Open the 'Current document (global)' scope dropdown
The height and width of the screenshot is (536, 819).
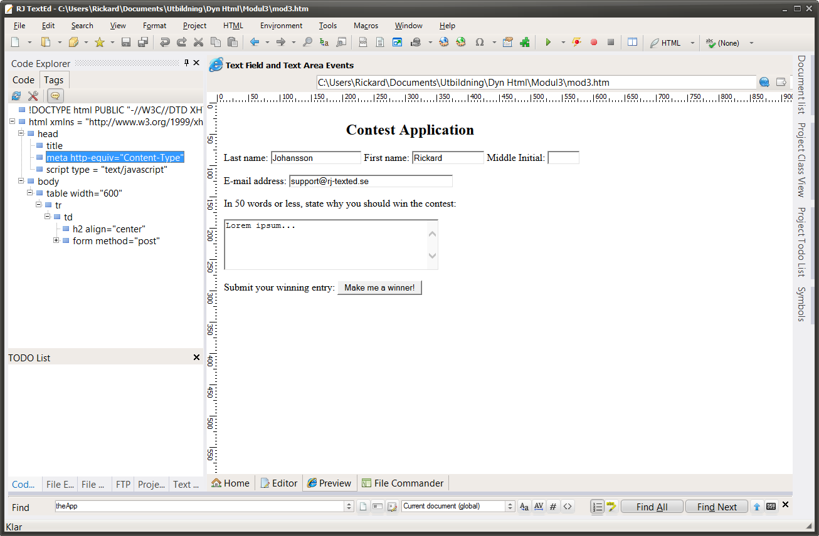tap(510, 507)
